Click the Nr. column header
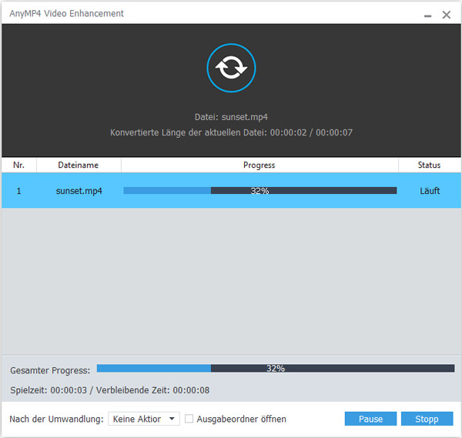This screenshot has width=462, height=438. (x=18, y=165)
